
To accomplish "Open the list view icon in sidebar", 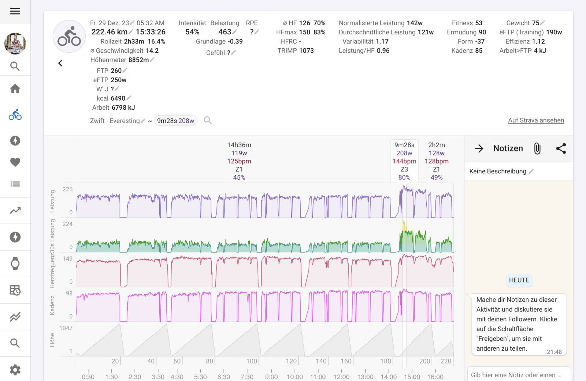I will [15, 184].
